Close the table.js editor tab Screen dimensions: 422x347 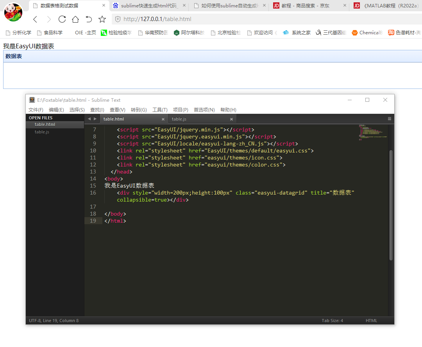point(231,119)
